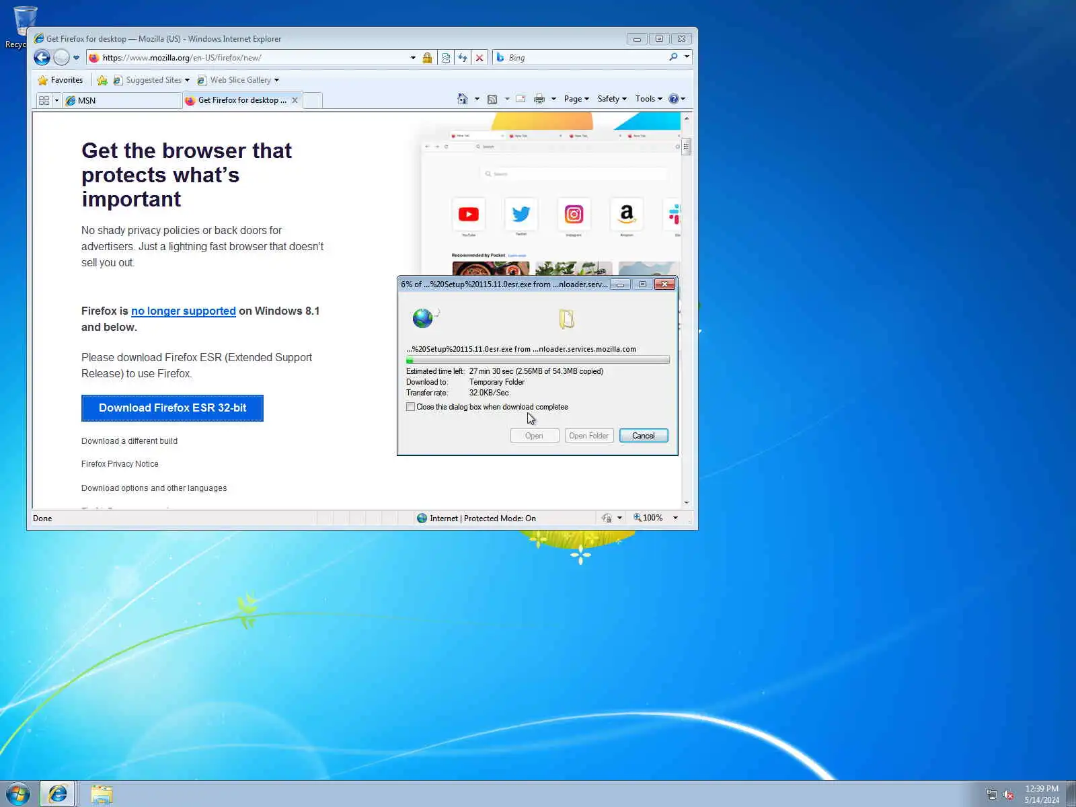This screenshot has height=807, width=1076.
Task: Click the IE Forward arrow button
Action: click(61, 58)
